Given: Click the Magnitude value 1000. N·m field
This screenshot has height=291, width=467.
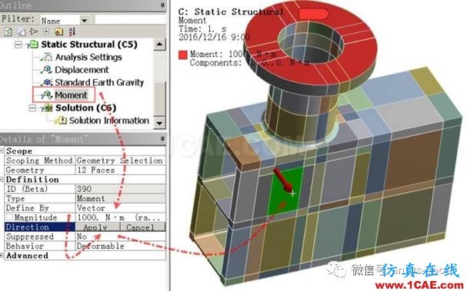Looking at the screenshot, I should (x=121, y=217).
